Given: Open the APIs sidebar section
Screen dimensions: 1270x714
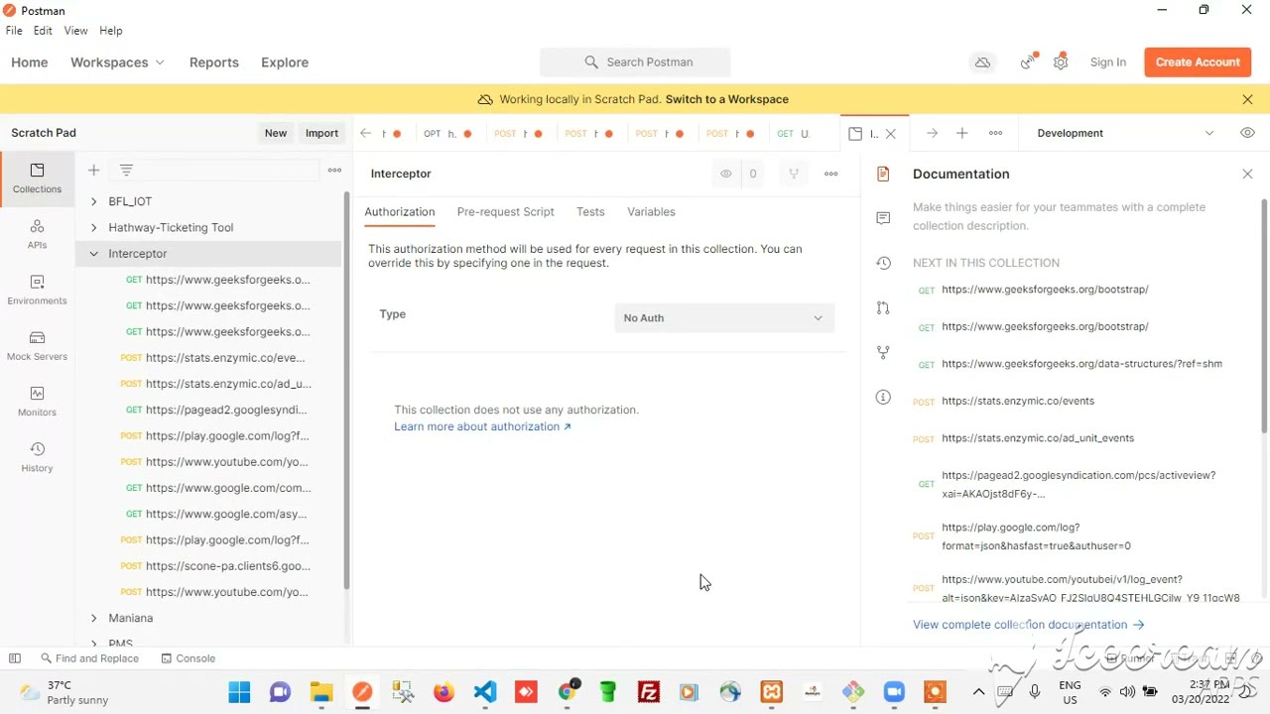Looking at the screenshot, I should tap(37, 234).
